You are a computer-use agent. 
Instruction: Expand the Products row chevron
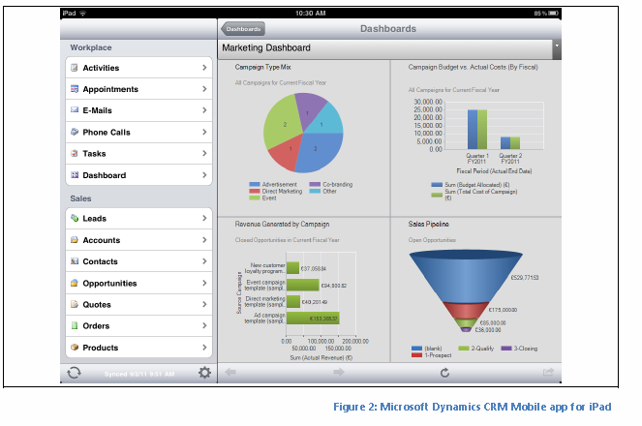point(204,347)
